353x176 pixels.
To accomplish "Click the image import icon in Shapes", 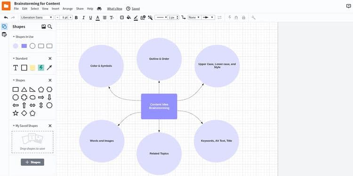I will [44, 27].
